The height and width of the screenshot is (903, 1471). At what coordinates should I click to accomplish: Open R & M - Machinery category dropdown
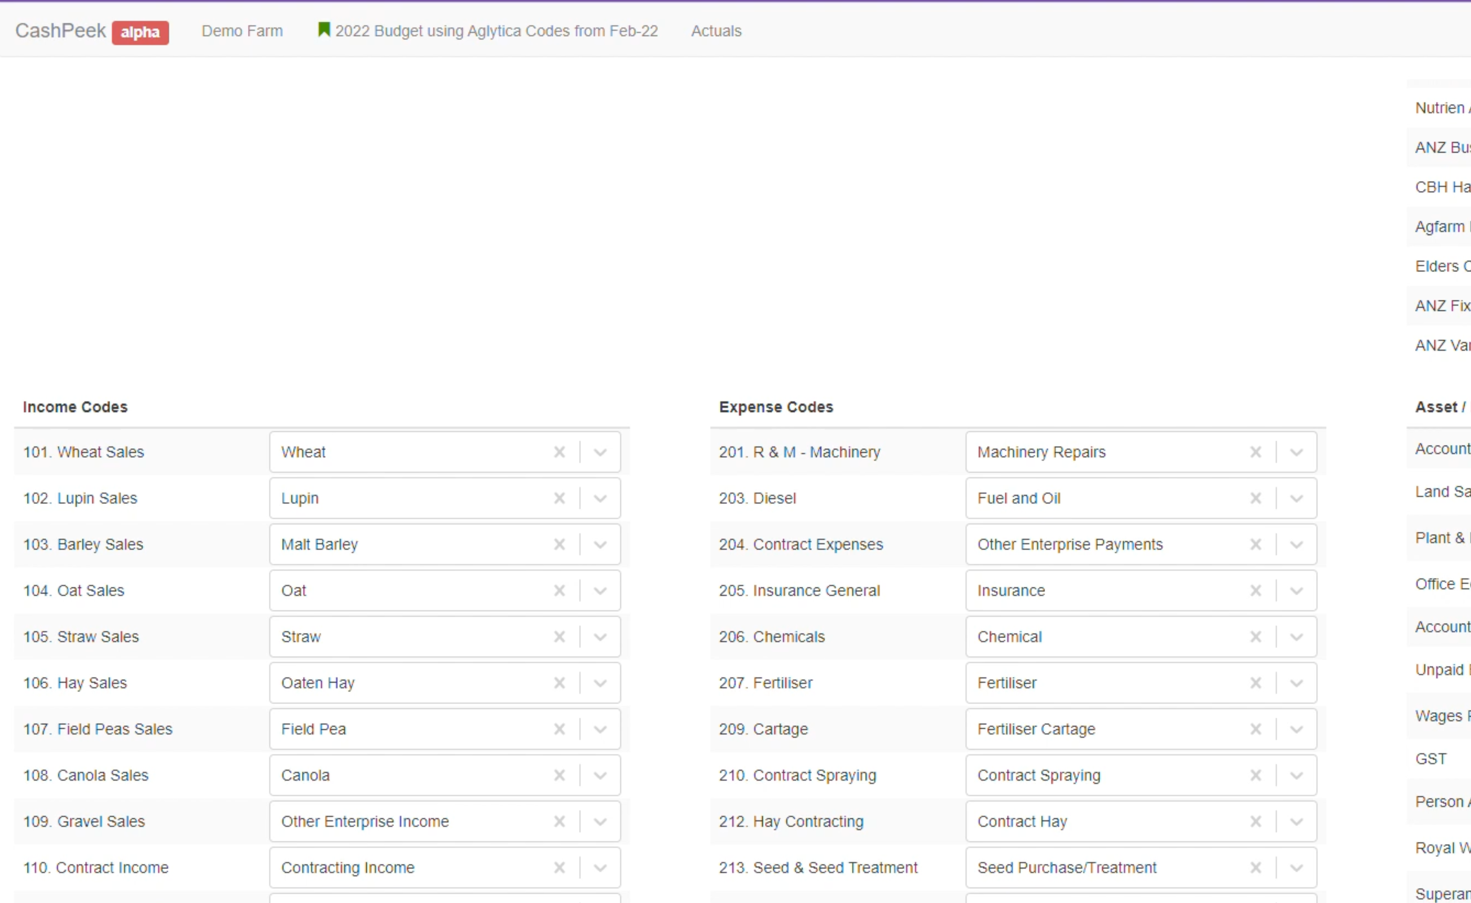1296,452
